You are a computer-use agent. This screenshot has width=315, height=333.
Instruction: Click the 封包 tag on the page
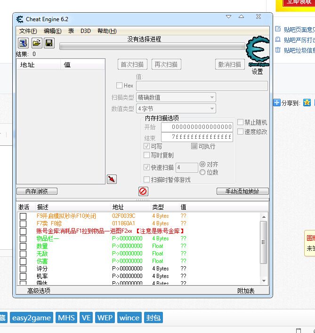(x=153, y=317)
